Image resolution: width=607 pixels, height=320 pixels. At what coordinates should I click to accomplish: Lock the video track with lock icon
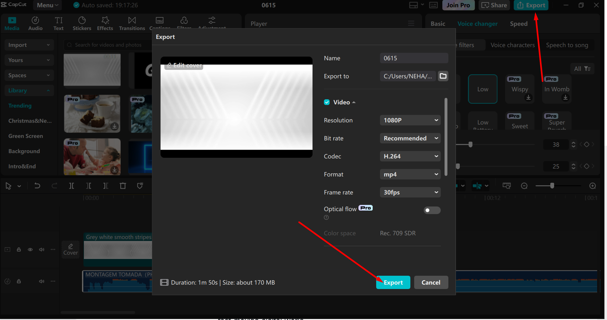pos(19,249)
